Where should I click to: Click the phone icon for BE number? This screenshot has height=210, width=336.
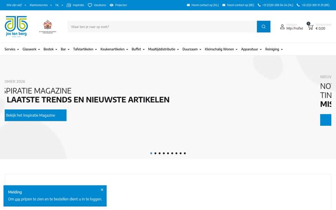click(x=298, y=5)
